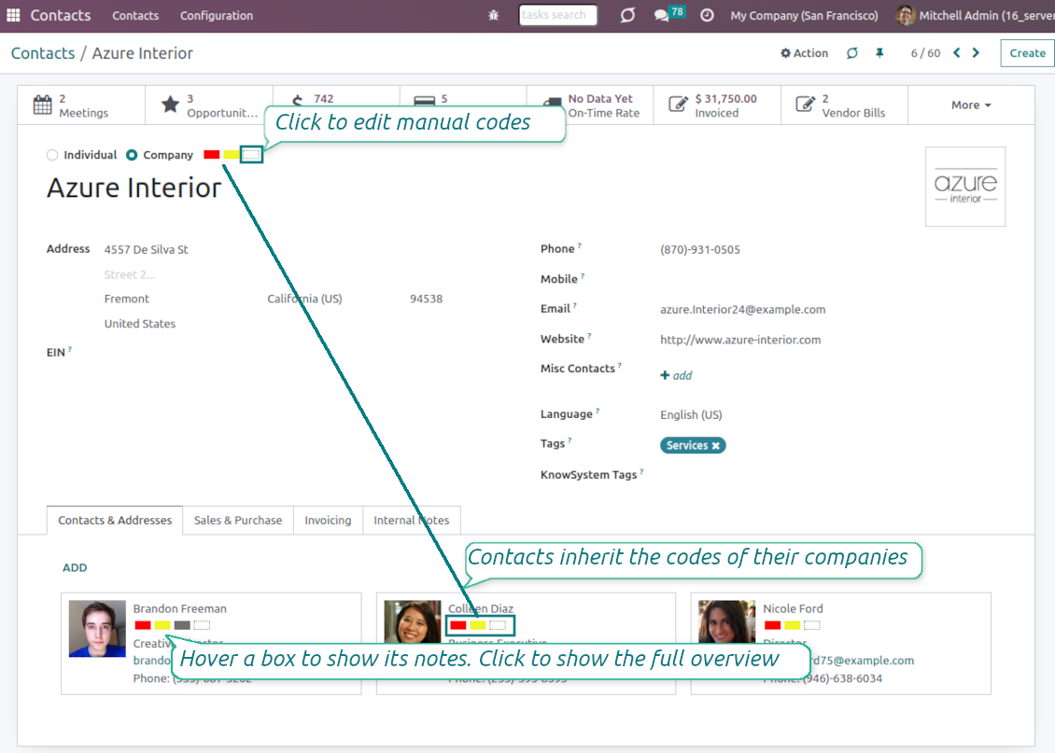The width and height of the screenshot is (1055, 753).
Task: Click Nicole Ford red code box
Action: (x=772, y=625)
